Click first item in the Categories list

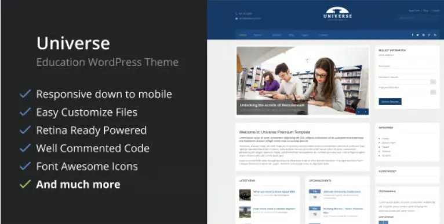click(385, 139)
